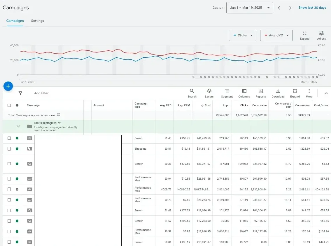Sort by the Conv. value column header
Image resolution: width=331 pixels, height=246 pixels.
pyautogui.click(x=260, y=105)
